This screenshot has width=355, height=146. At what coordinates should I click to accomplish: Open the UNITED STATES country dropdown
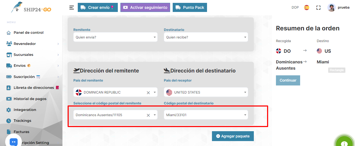pyautogui.click(x=206, y=92)
